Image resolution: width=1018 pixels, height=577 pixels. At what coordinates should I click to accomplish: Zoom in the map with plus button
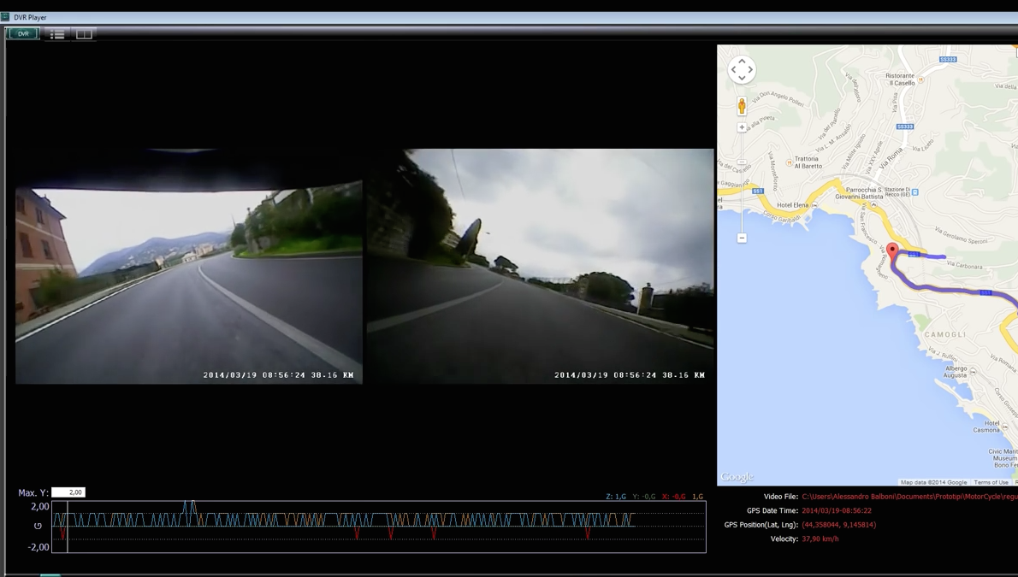pyautogui.click(x=742, y=127)
